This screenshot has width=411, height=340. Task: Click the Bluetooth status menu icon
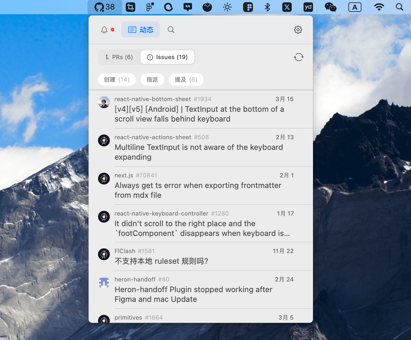pyautogui.click(x=267, y=7)
